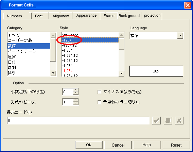
Task: Click the green checkmark apply-format icon
Action: [156, 120]
